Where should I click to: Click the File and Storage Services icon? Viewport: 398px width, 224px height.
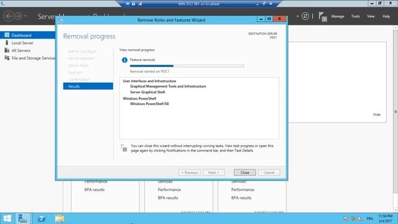pyautogui.click(x=7, y=58)
